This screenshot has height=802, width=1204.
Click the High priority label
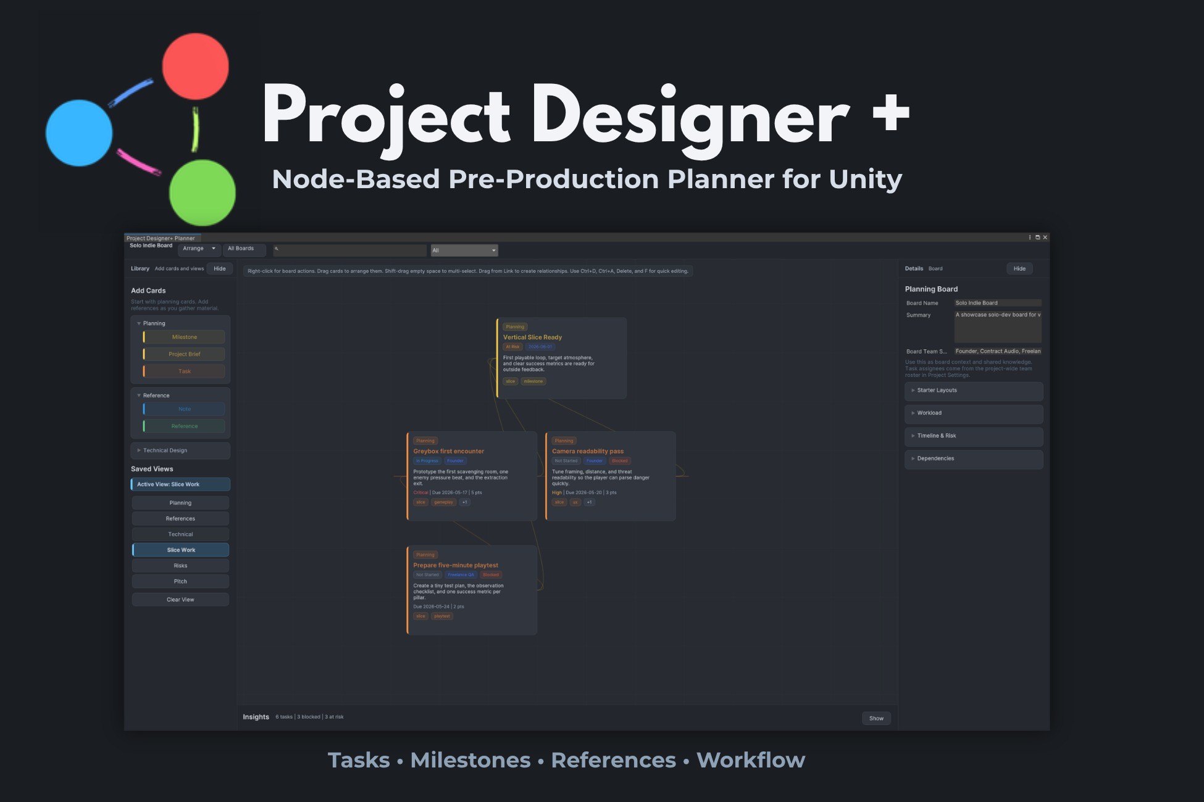coord(557,493)
